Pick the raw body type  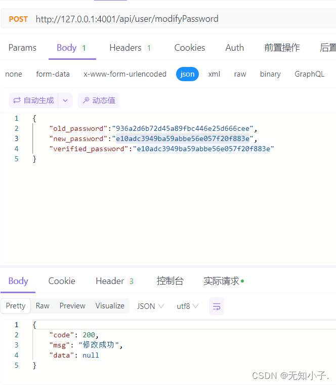240,74
